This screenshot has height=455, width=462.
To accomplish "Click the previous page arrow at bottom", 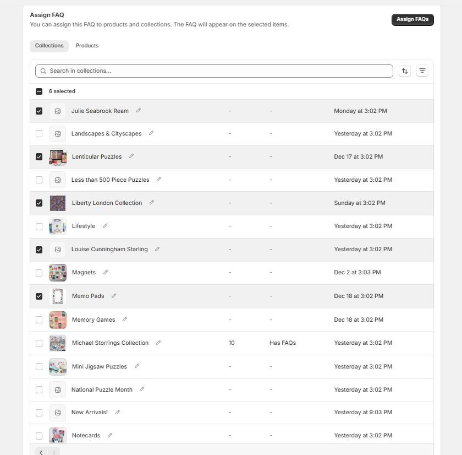I will click(41, 452).
